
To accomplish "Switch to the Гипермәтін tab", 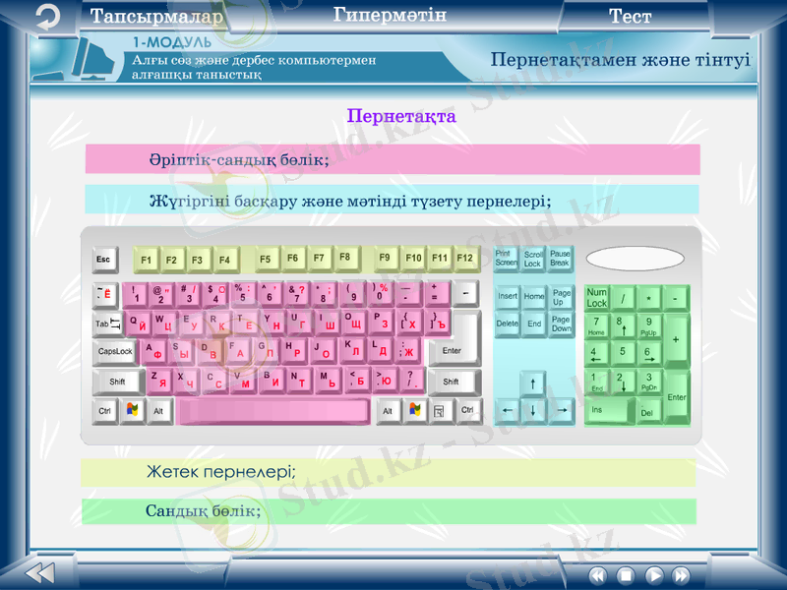I will coord(391,15).
